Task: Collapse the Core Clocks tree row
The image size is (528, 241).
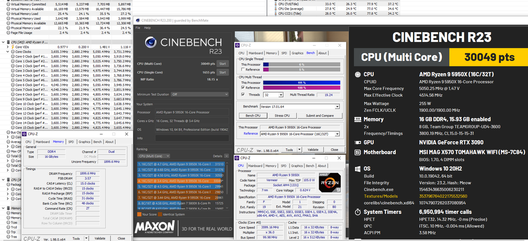Action: 8,52
